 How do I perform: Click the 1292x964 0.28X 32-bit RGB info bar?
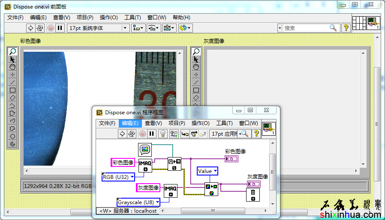point(58,186)
